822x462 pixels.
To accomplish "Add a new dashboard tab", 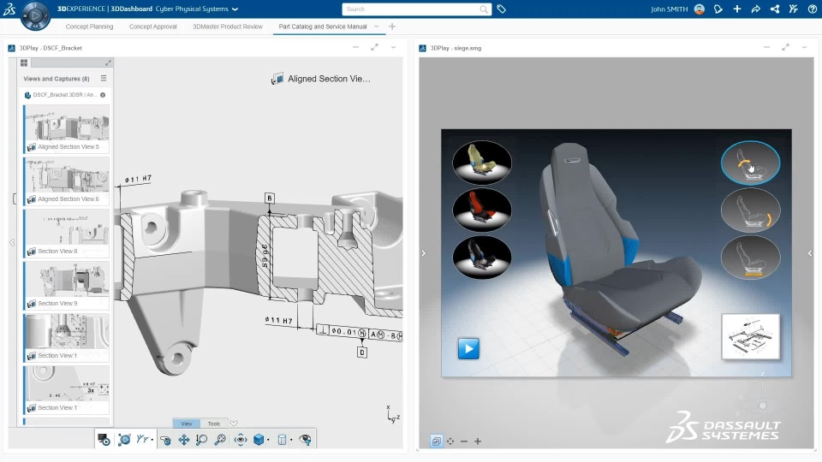I will pyautogui.click(x=392, y=27).
